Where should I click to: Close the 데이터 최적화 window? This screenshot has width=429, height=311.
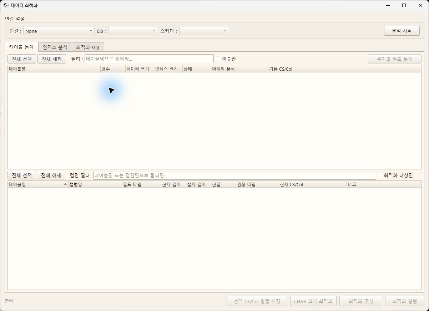(x=420, y=5)
